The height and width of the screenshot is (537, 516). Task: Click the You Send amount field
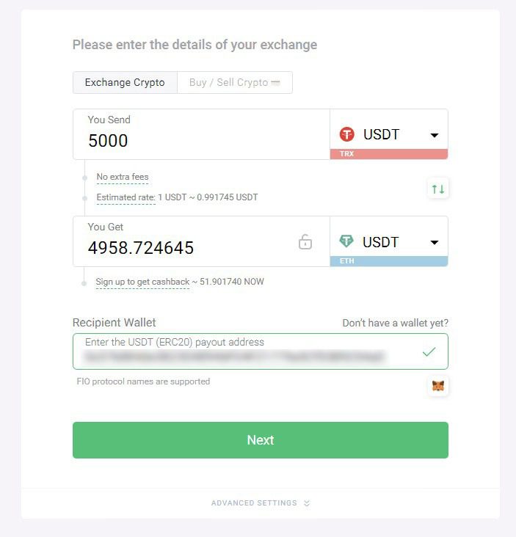pyautogui.click(x=198, y=140)
